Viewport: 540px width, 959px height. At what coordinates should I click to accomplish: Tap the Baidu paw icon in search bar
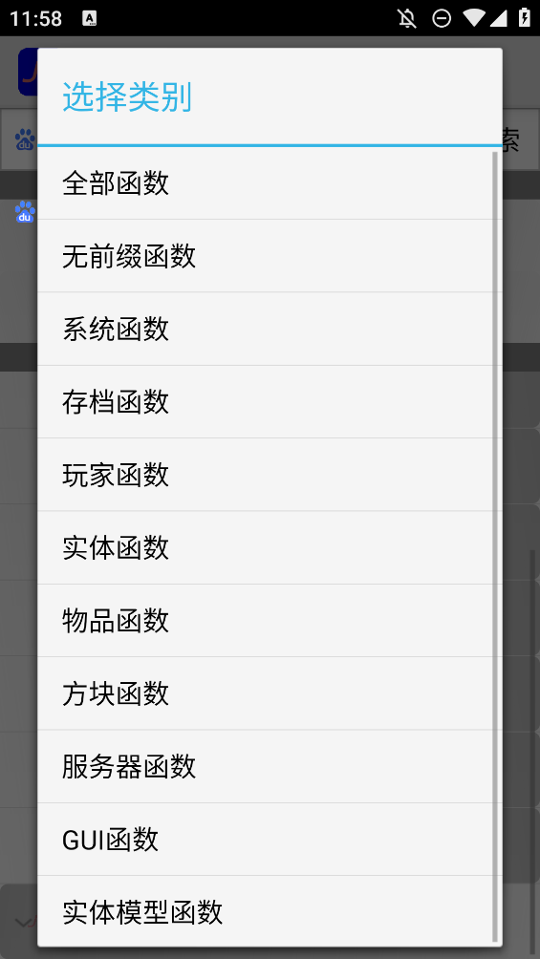point(25,139)
